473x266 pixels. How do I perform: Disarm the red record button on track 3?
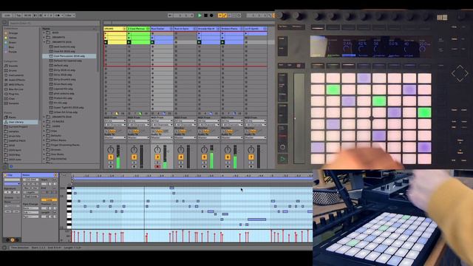157,166
